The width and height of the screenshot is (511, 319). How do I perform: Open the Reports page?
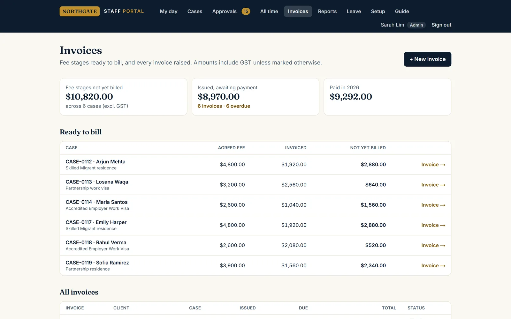(x=327, y=11)
